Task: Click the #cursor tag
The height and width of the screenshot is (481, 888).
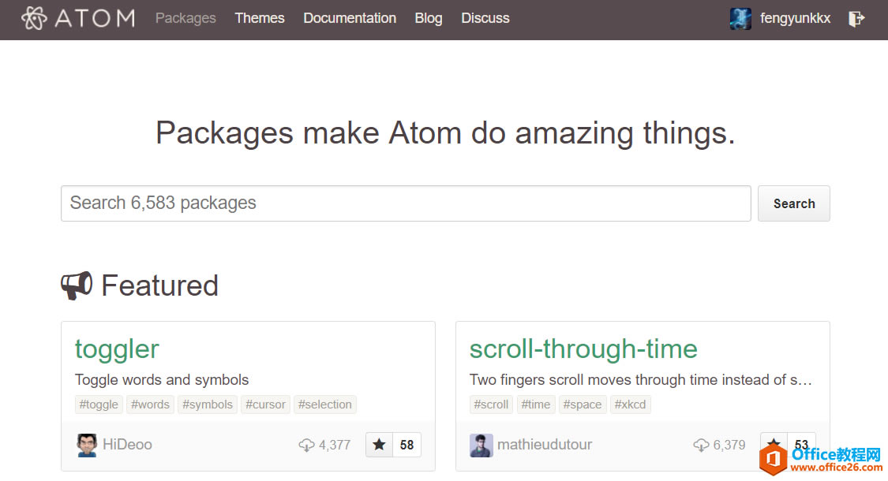Action: point(265,404)
